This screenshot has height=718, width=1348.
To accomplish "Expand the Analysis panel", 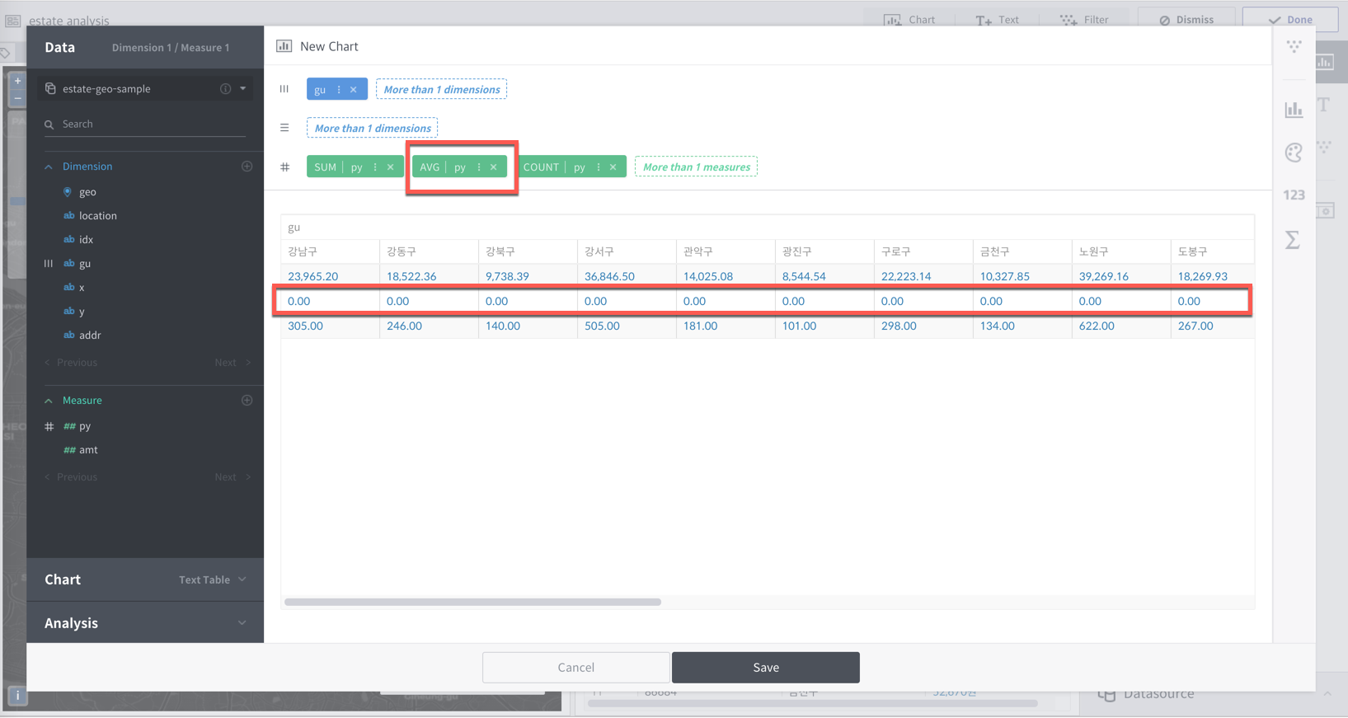I will coord(145,622).
